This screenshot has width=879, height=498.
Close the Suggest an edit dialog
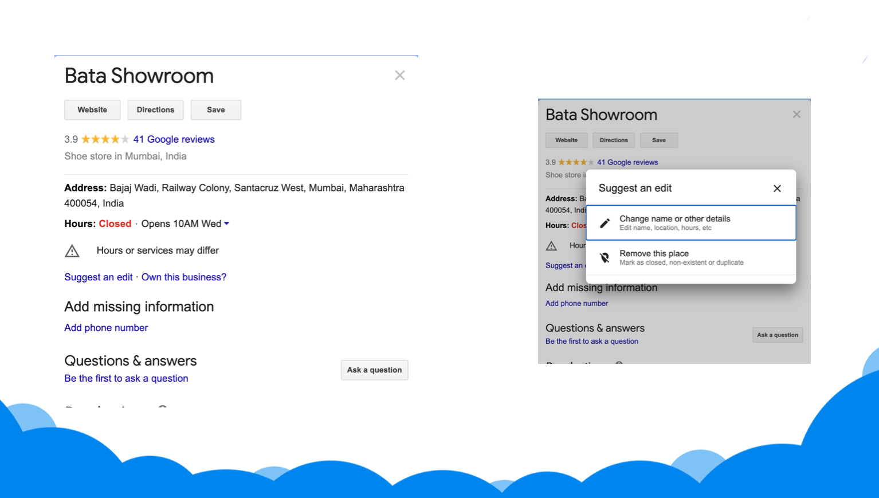[x=777, y=189]
